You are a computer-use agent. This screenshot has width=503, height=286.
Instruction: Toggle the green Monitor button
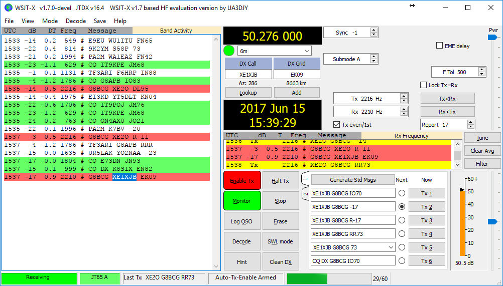[242, 201]
